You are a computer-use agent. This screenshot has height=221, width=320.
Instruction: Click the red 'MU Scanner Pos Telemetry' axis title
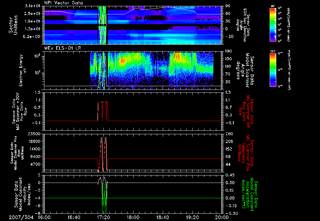(x=246, y=153)
